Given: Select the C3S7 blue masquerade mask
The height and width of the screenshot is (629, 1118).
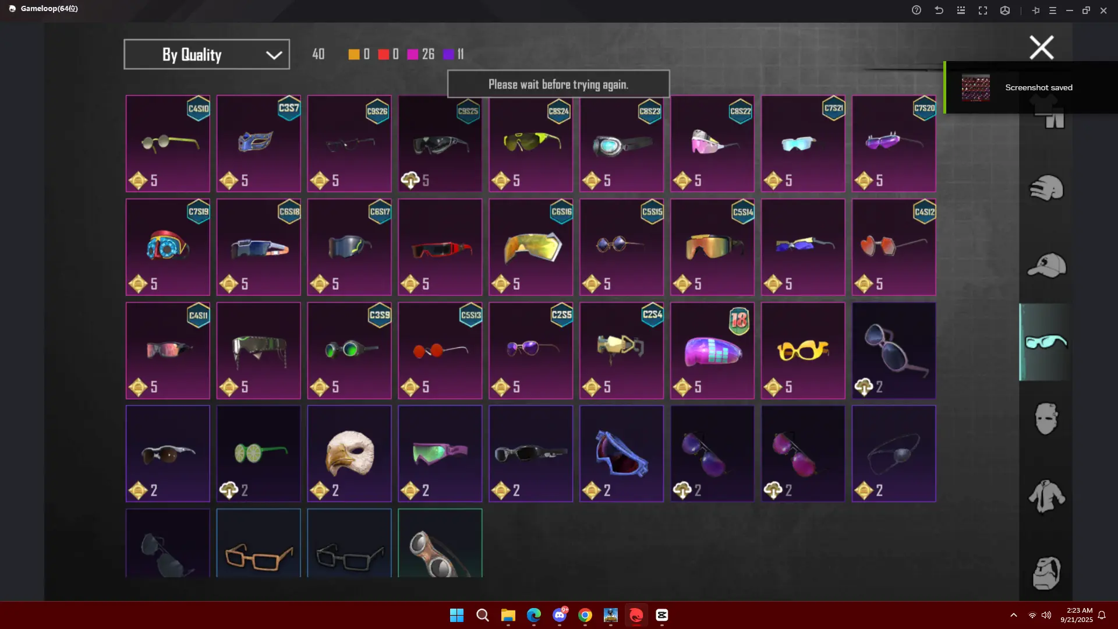Looking at the screenshot, I should (x=258, y=143).
